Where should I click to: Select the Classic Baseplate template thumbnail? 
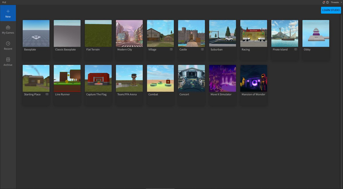67,33
